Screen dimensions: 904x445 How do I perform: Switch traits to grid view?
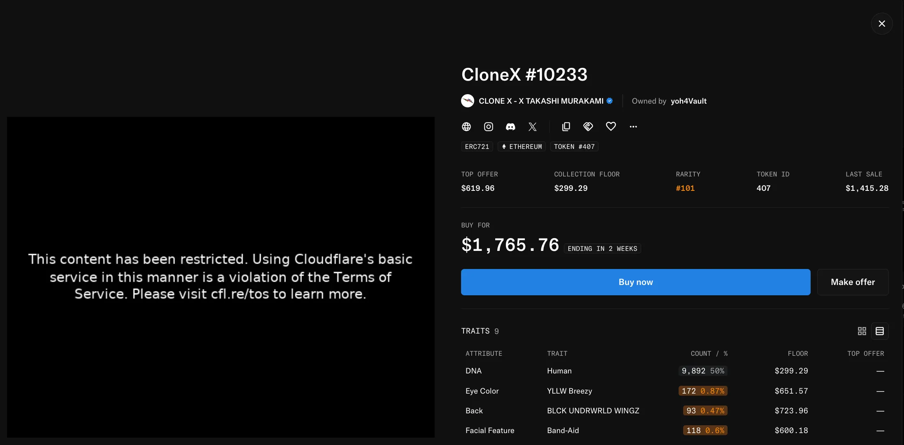tap(862, 331)
